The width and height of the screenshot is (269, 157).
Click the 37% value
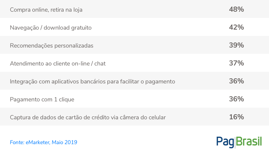tap(236, 63)
